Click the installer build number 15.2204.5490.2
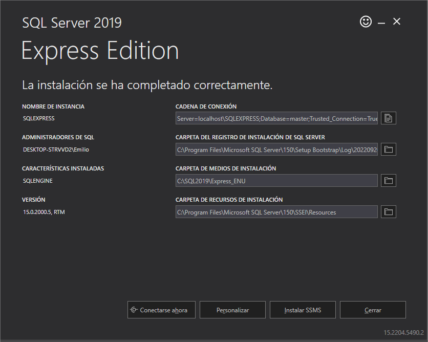 tap(404, 333)
